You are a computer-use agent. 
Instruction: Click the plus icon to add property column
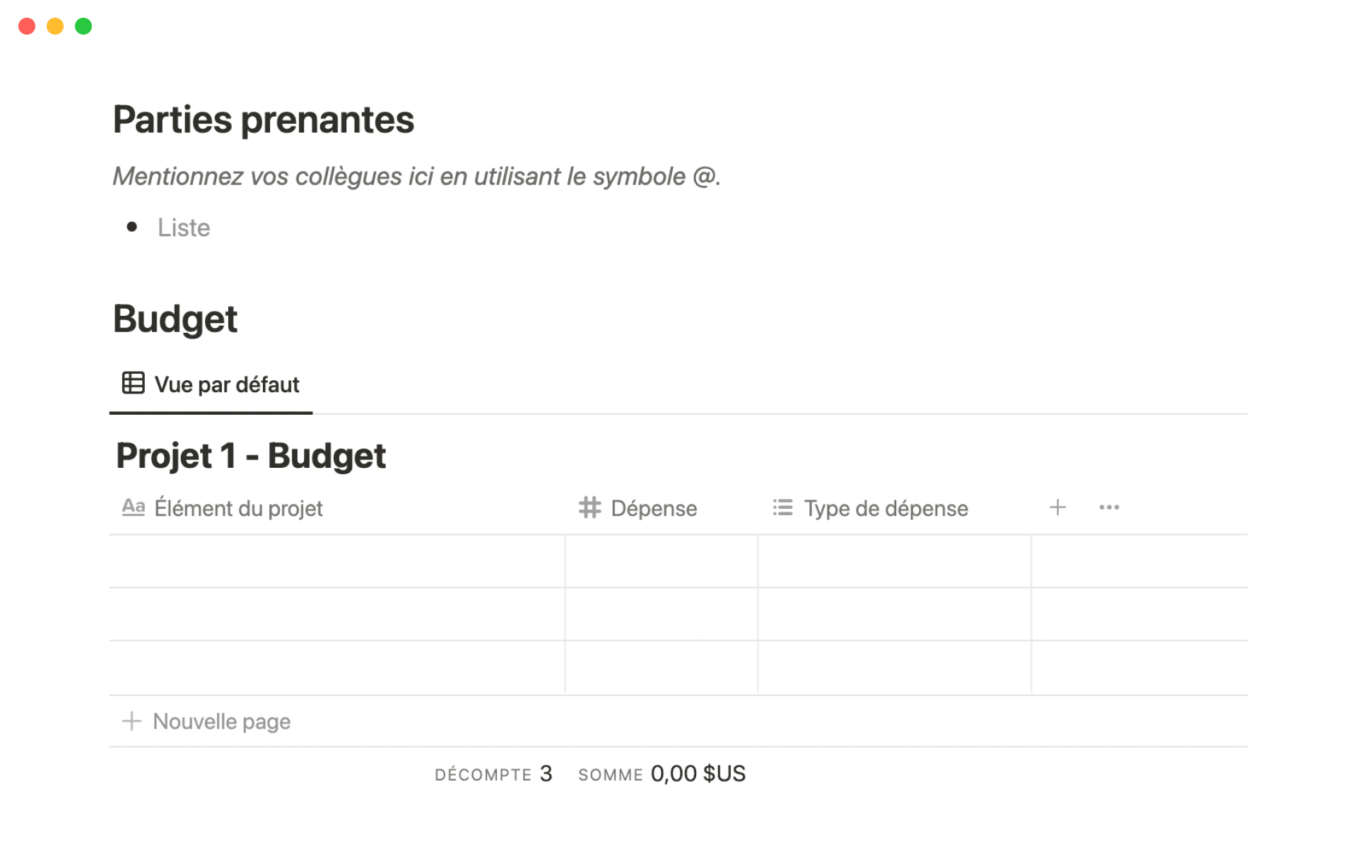[x=1057, y=507]
